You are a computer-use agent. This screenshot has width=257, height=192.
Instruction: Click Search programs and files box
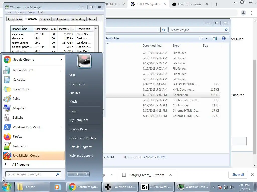coord(33,174)
